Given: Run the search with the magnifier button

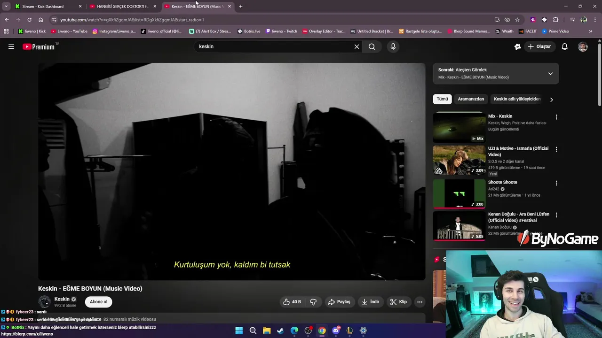Looking at the screenshot, I should (x=372, y=46).
